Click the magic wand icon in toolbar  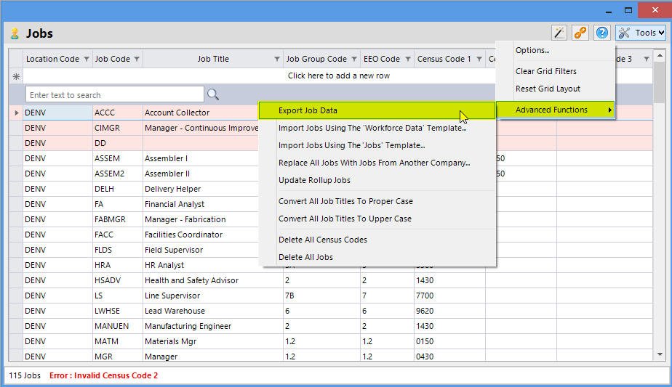tap(559, 33)
